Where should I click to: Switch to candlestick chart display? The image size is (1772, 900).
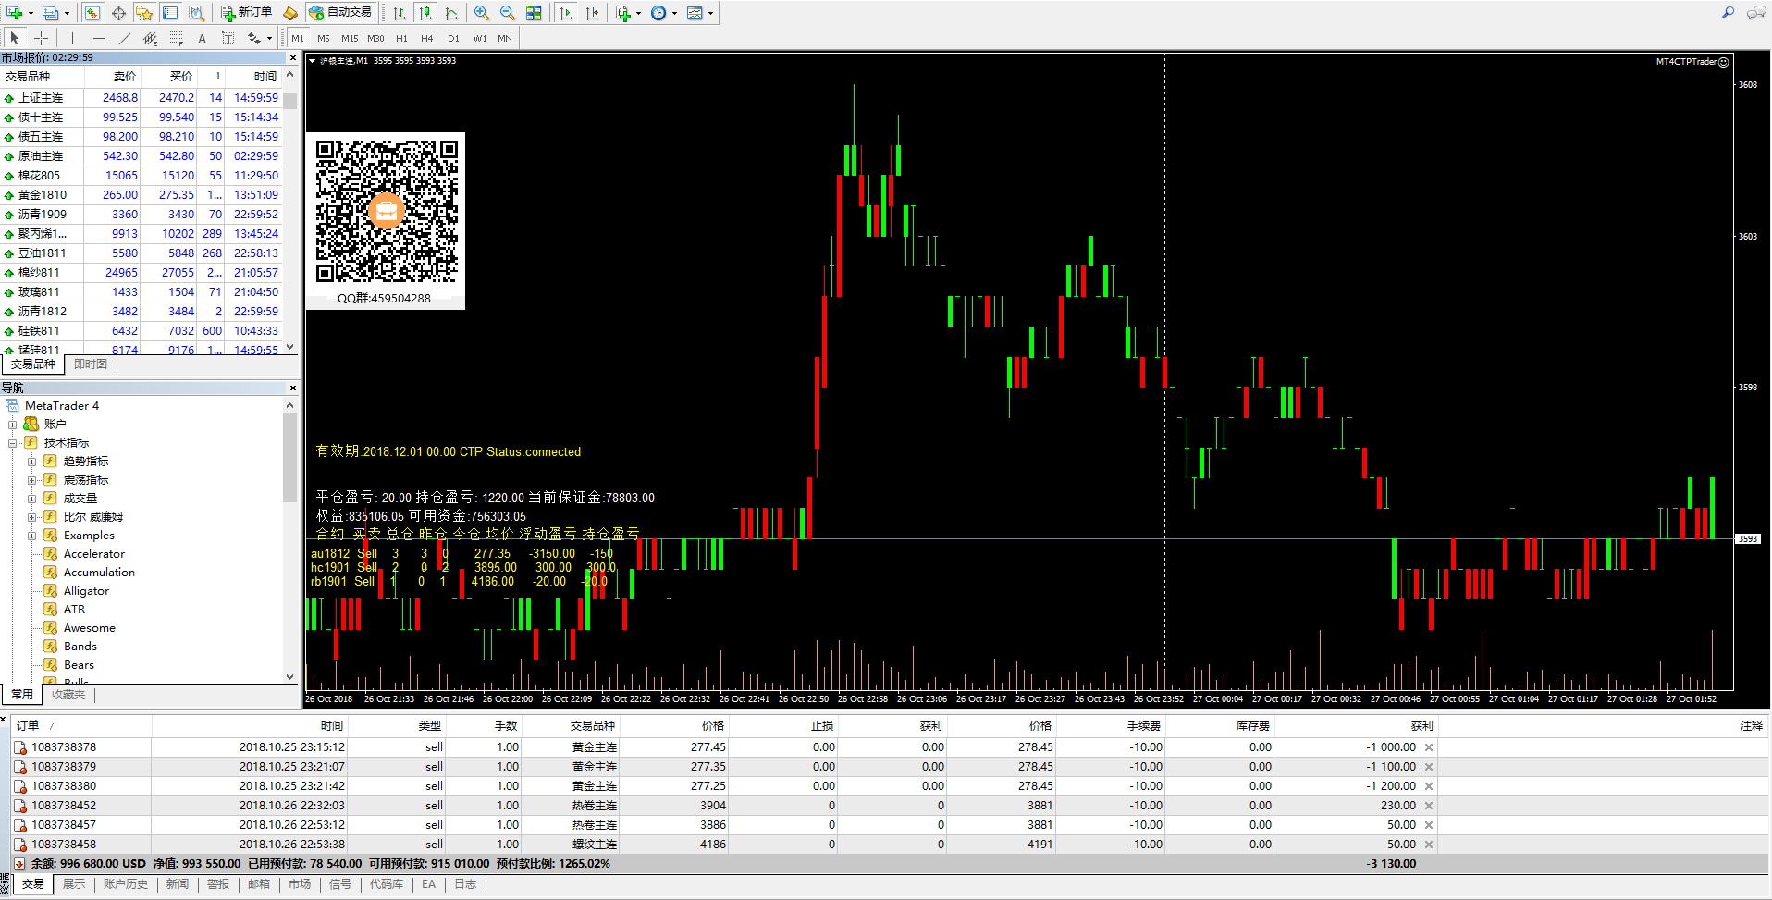point(425,13)
